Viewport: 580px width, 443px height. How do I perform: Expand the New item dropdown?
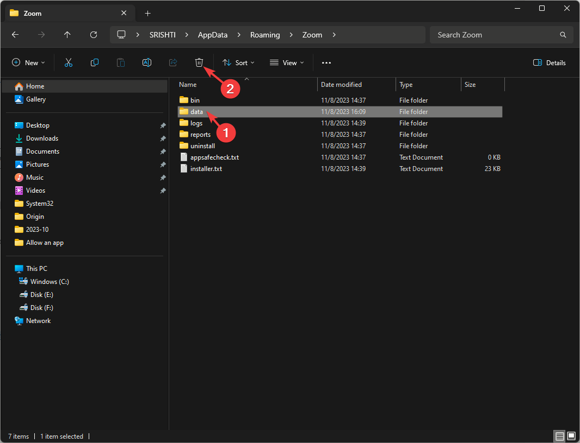(x=28, y=63)
